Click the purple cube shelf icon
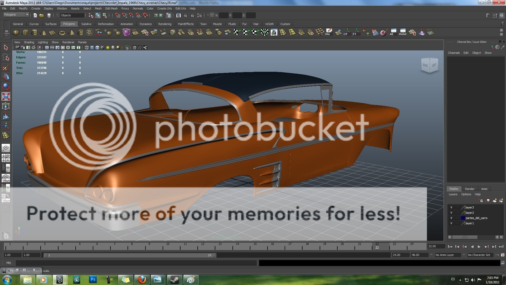This screenshot has height=285, width=506. (126, 32)
